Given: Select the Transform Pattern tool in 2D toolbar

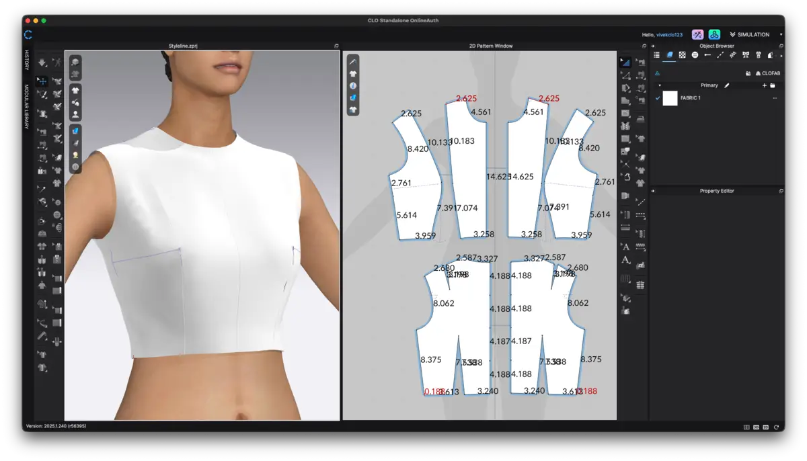Looking at the screenshot, I should pyautogui.click(x=625, y=61).
